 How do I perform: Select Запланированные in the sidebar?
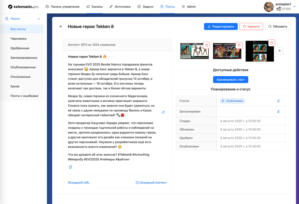pyautogui.click(x=22, y=58)
